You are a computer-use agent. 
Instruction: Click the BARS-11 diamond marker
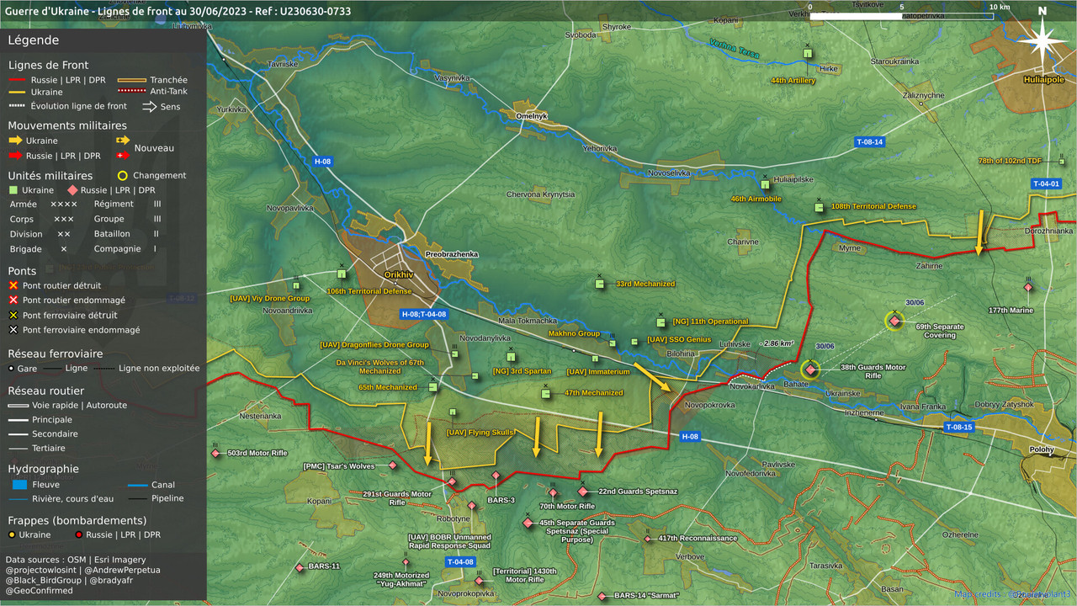click(x=300, y=567)
